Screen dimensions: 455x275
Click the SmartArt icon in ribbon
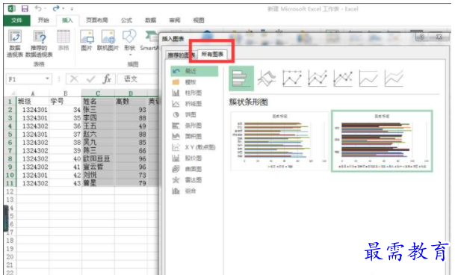click(x=151, y=37)
